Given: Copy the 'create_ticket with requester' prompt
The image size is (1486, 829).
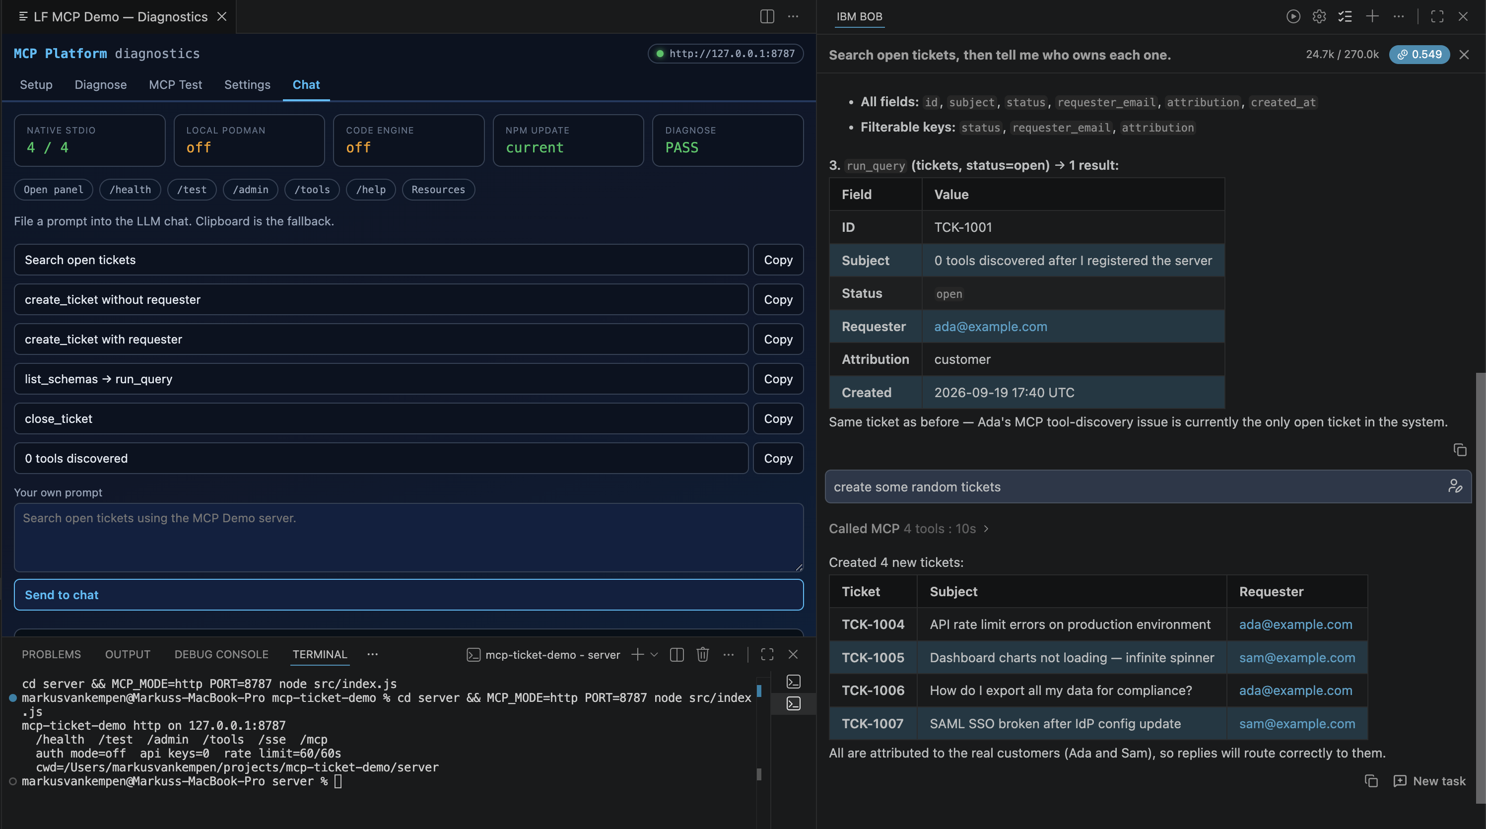Looking at the screenshot, I should tap(778, 339).
